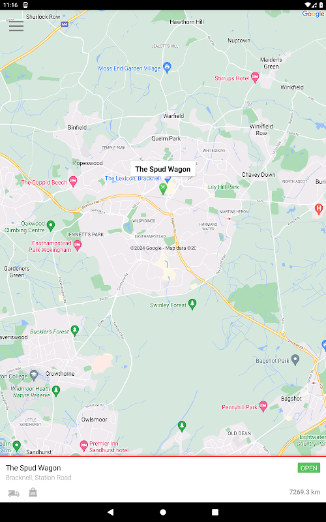Tap the delivery truck icon
Screen dimensions: 326x522
[14, 493]
